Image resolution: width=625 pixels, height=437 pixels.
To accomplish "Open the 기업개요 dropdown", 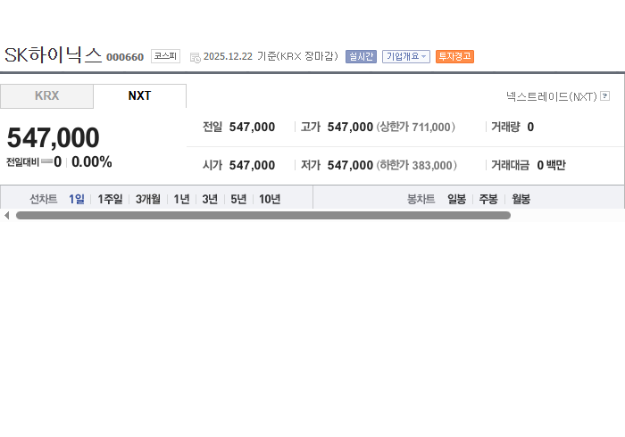I will [405, 56].
